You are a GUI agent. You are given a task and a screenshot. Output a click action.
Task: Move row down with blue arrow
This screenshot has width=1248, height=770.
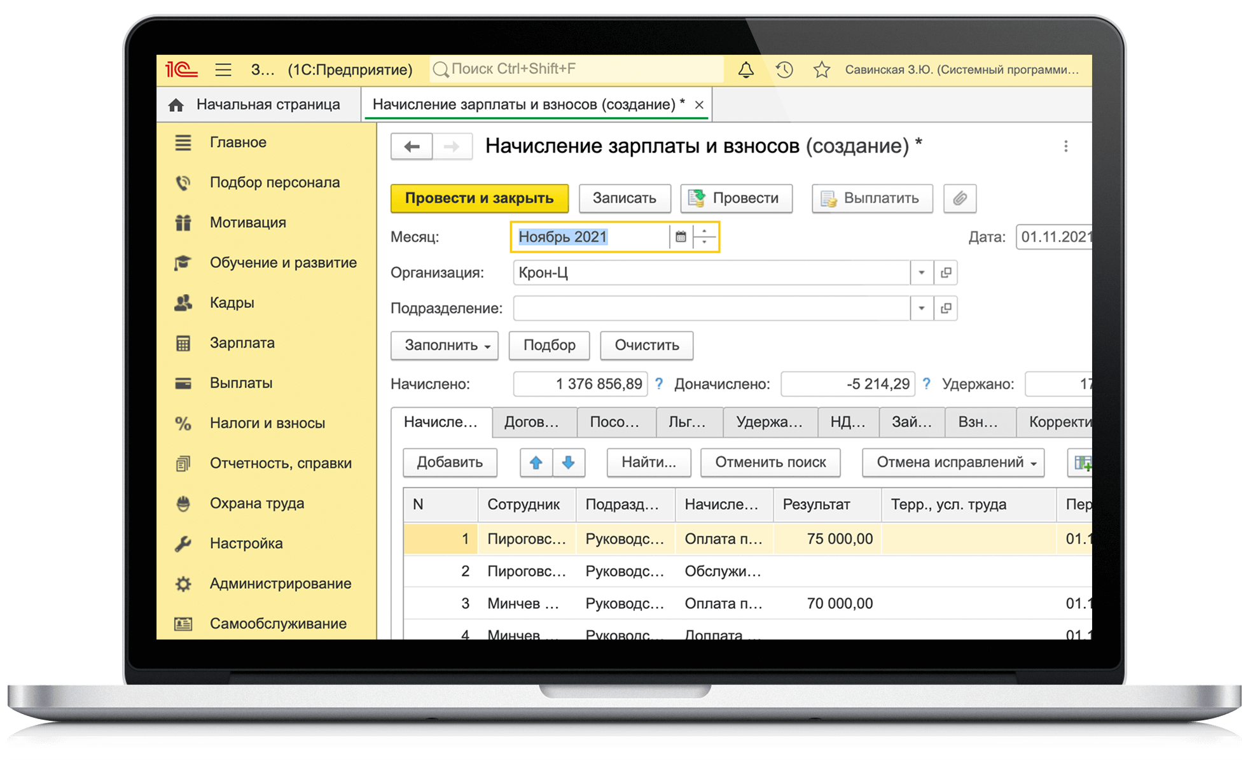click(x=568, y=463)
